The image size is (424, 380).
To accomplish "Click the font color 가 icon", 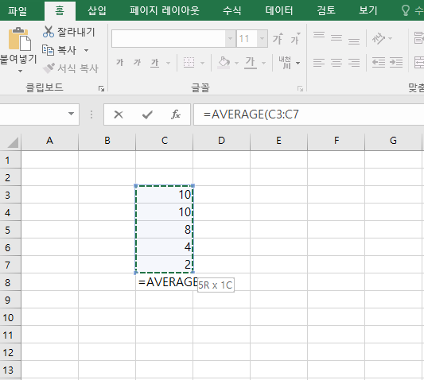I will [x=251, y=63].
